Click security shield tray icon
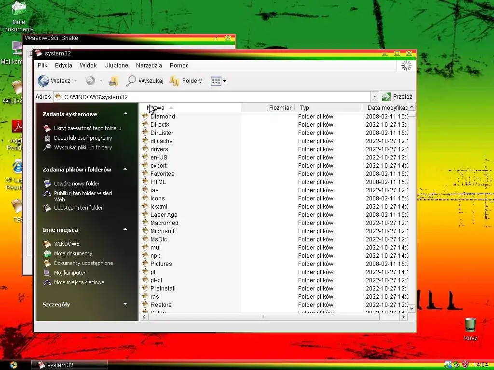494x370 pixels. [x=465, y=365]
